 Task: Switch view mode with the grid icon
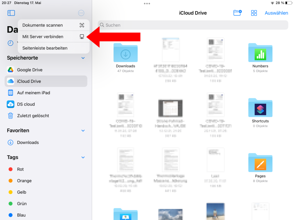(x=254, y=13)
